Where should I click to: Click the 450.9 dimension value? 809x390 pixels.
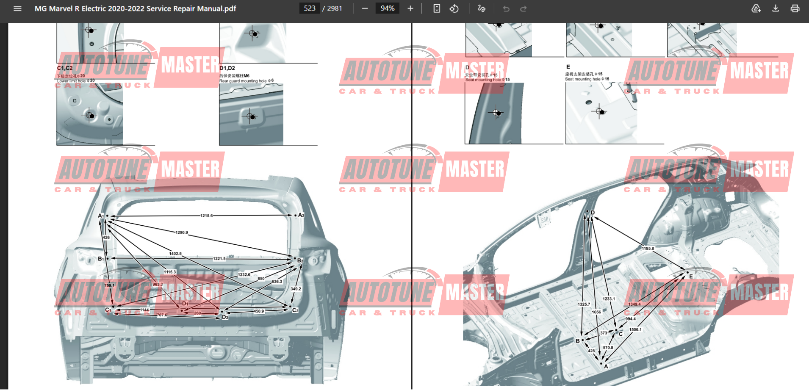click(259, 311)
